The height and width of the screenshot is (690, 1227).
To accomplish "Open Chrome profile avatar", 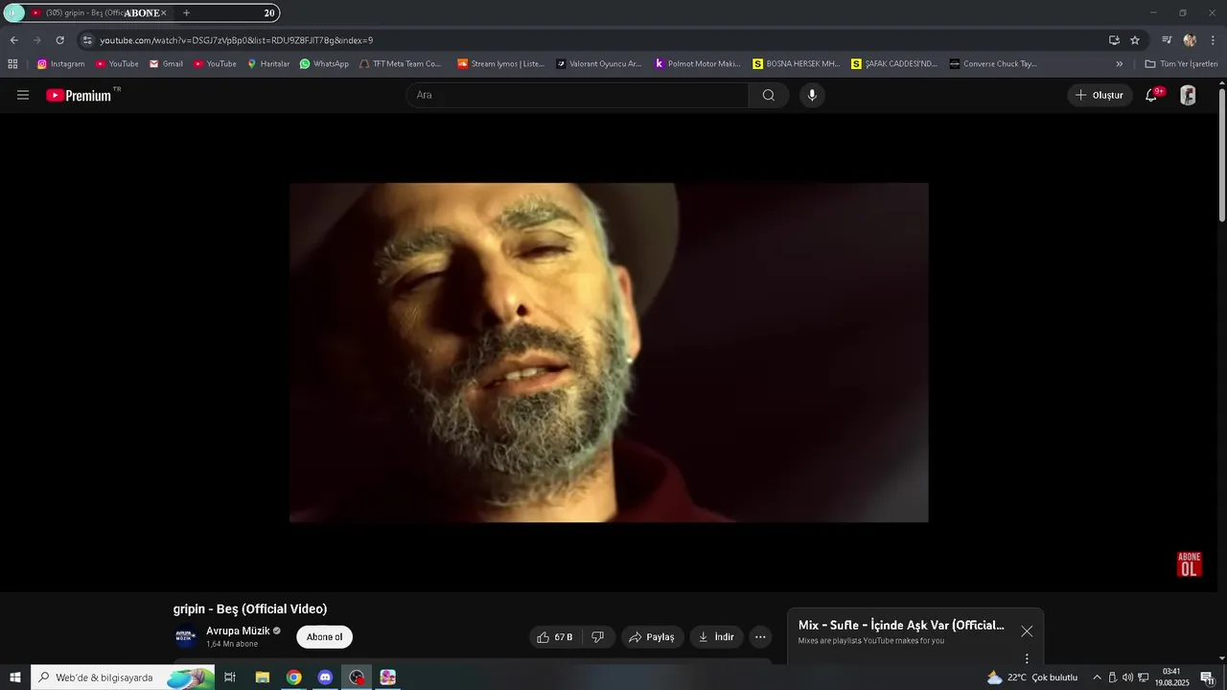I will pos(1190,40).
